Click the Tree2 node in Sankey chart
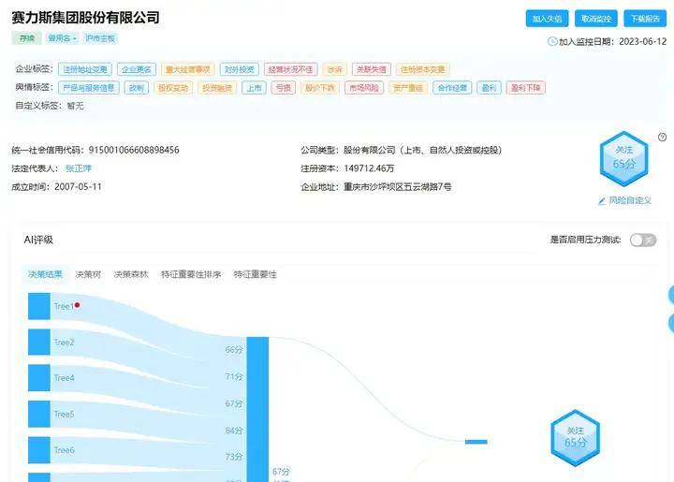Viewport: 674px width, 482px height. (39, 342)
